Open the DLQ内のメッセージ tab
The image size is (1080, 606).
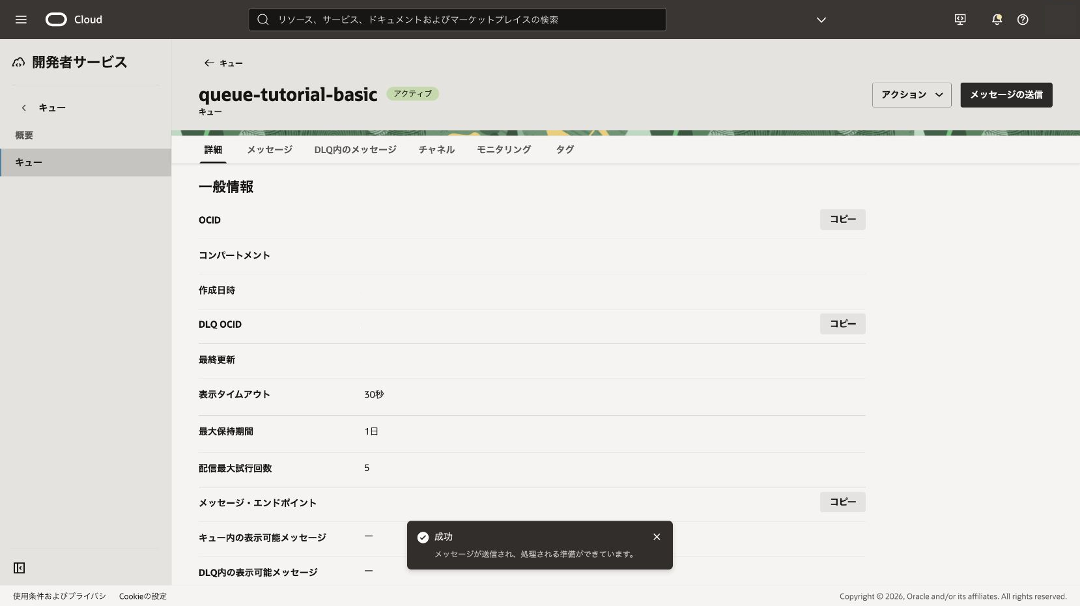(355, 150)
